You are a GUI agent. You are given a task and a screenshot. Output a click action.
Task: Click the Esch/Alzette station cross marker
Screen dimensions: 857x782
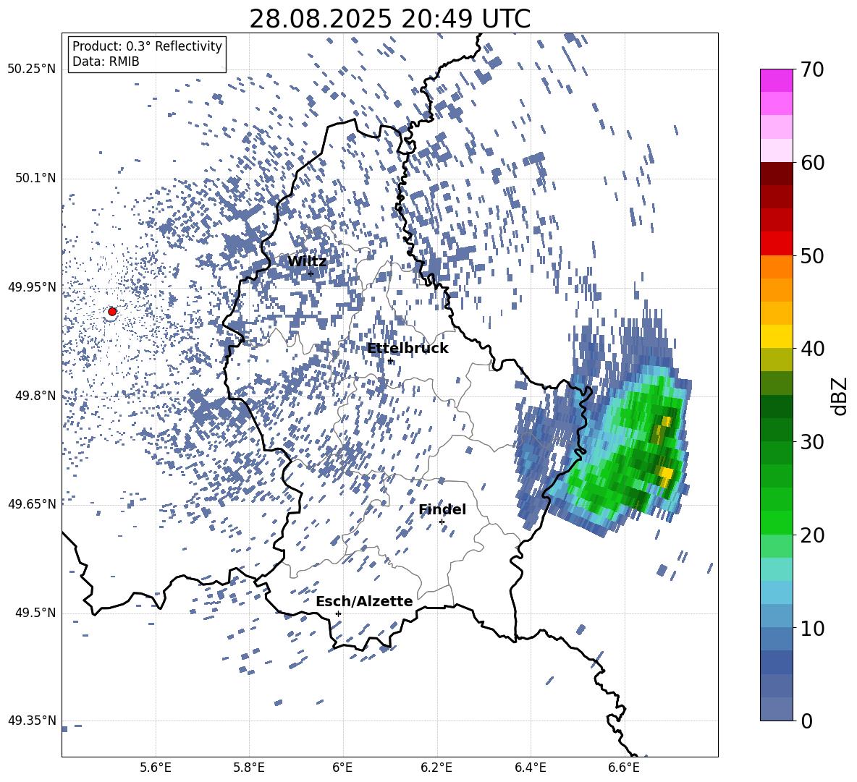pos(338,613)
